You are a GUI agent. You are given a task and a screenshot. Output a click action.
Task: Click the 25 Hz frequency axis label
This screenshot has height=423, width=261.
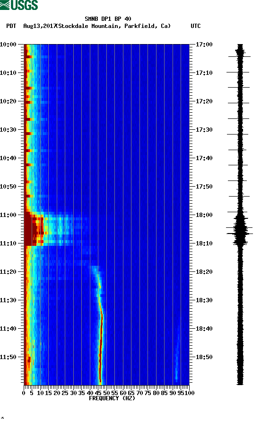pyautogui.click(x=65, y=393)
